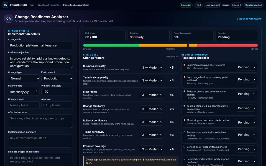Set status for vendor support confirmed

246,161
